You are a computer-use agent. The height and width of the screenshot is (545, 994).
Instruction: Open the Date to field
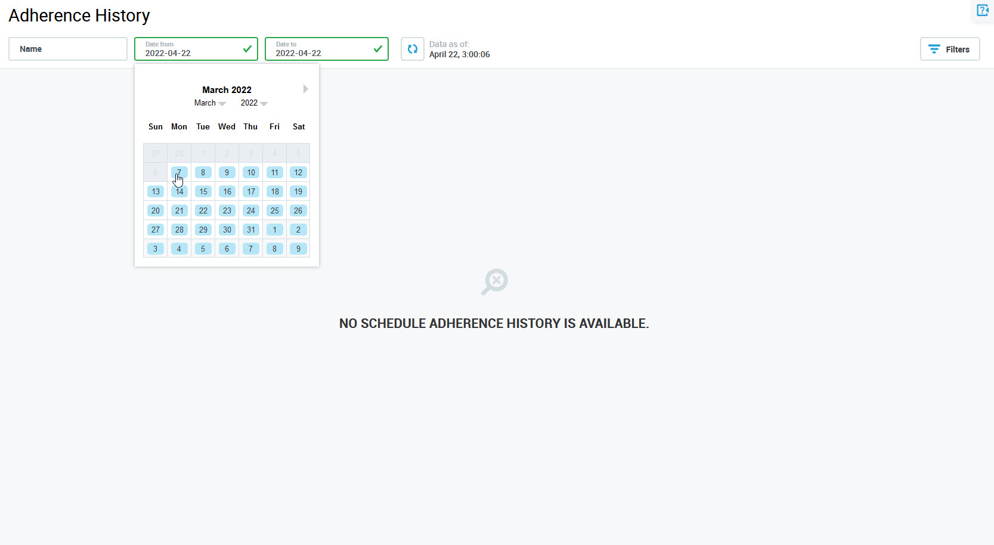[319, 49]
